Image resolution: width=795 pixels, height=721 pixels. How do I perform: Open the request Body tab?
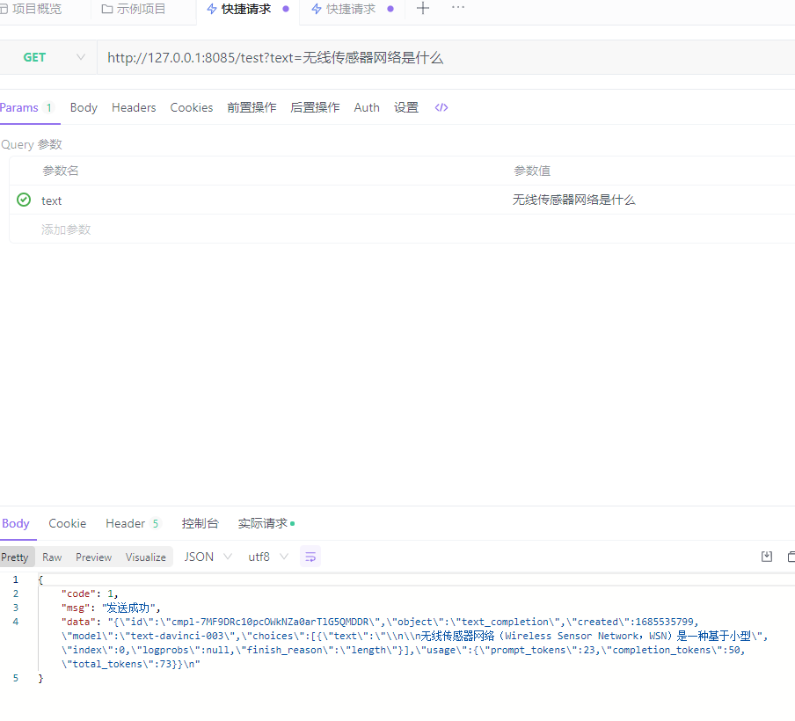pyautogui.click(x=84, y=107)
